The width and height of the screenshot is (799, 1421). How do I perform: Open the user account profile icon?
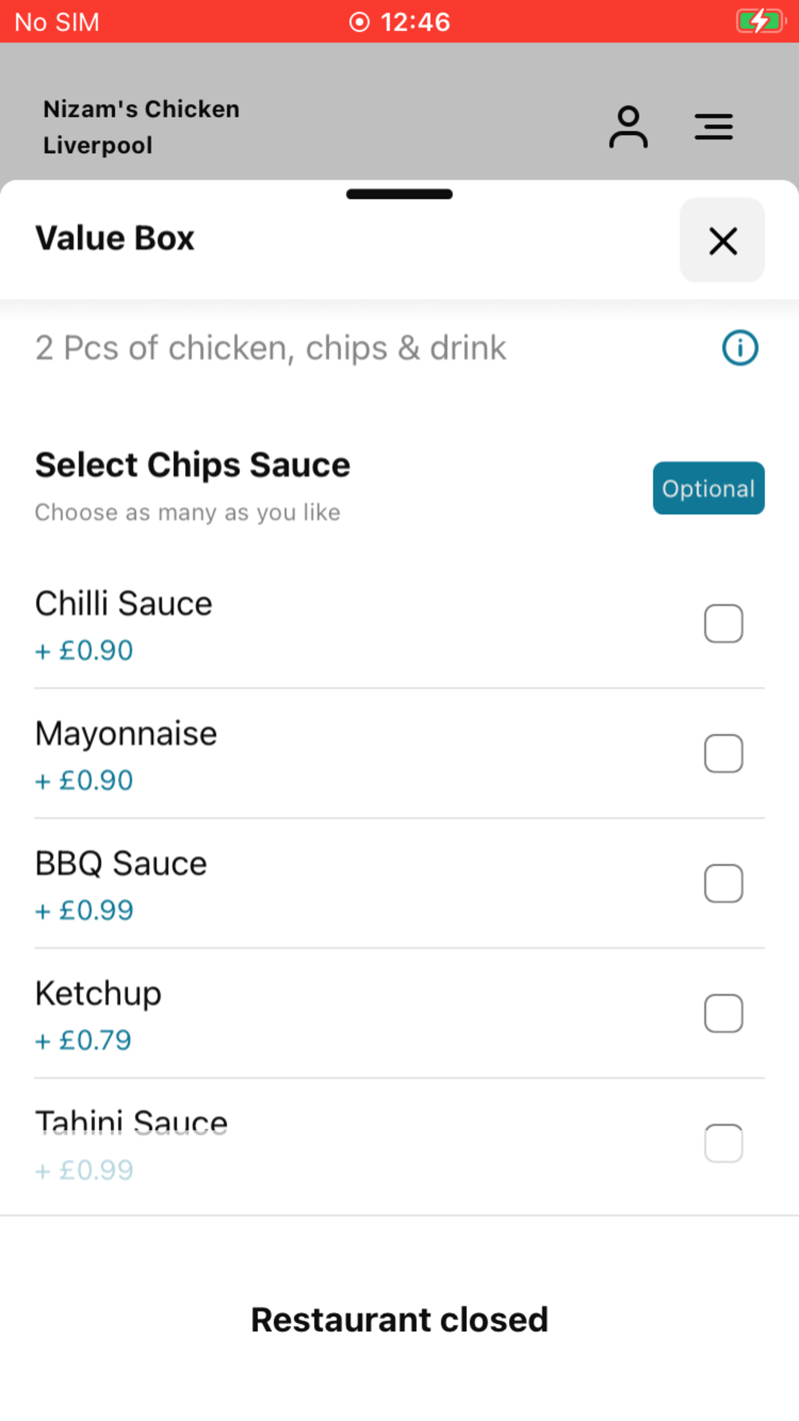628,127
